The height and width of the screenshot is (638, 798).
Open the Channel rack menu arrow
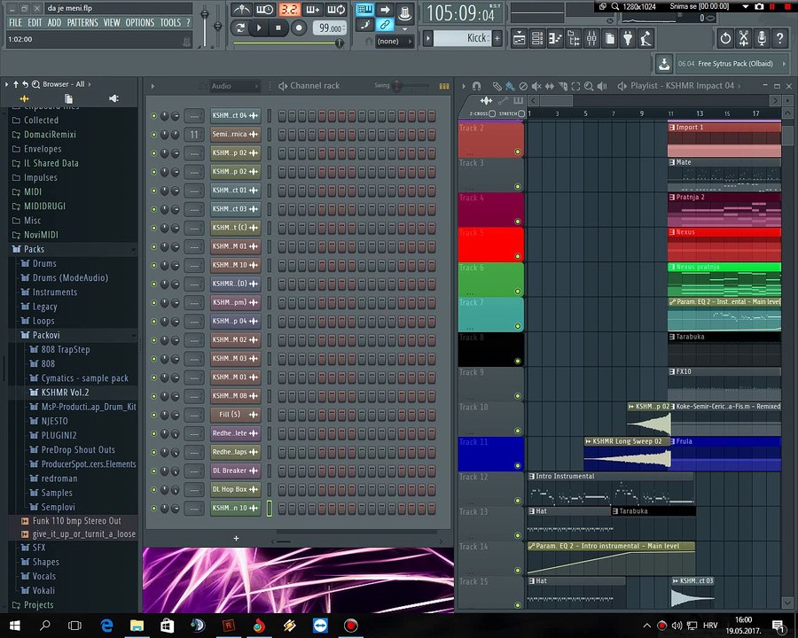pos(153,86)
